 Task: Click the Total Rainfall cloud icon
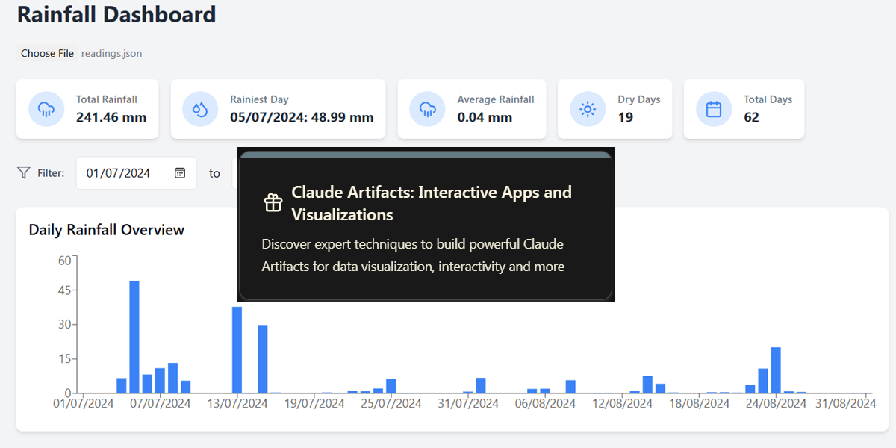coord(46,108)
